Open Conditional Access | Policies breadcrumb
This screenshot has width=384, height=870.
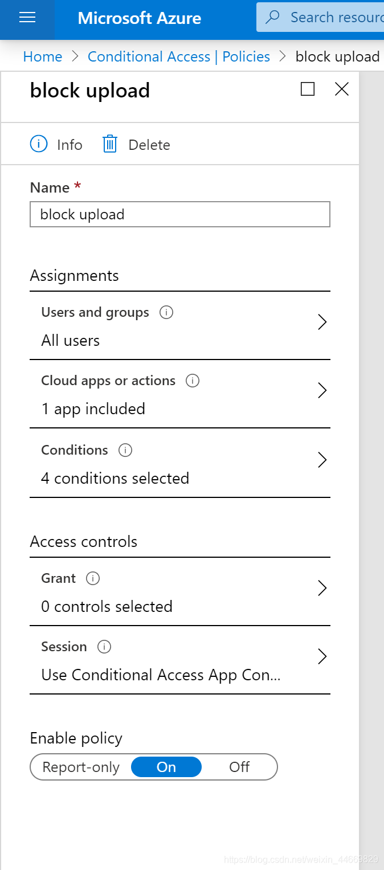179,57
